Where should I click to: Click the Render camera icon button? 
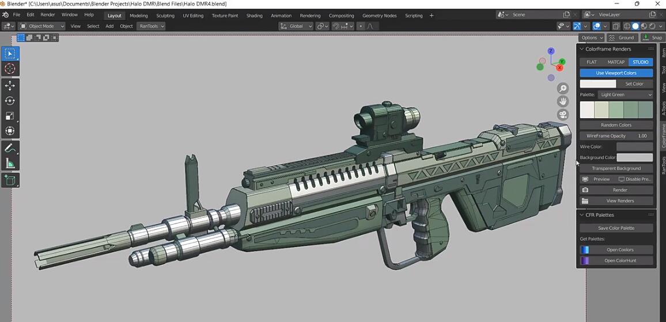(x=585, y=190)
